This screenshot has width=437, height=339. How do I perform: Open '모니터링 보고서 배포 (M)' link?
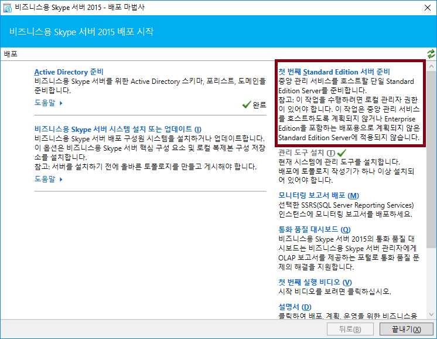pos(319,195)
